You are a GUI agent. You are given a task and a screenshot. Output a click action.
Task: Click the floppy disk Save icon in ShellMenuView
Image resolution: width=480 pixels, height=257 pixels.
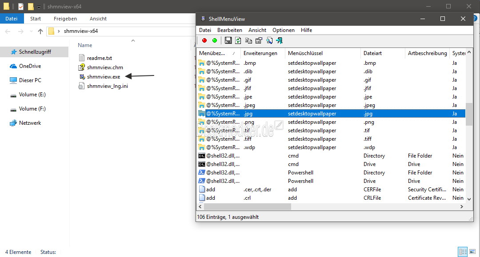pyautogui.click(x=228, y=40)
